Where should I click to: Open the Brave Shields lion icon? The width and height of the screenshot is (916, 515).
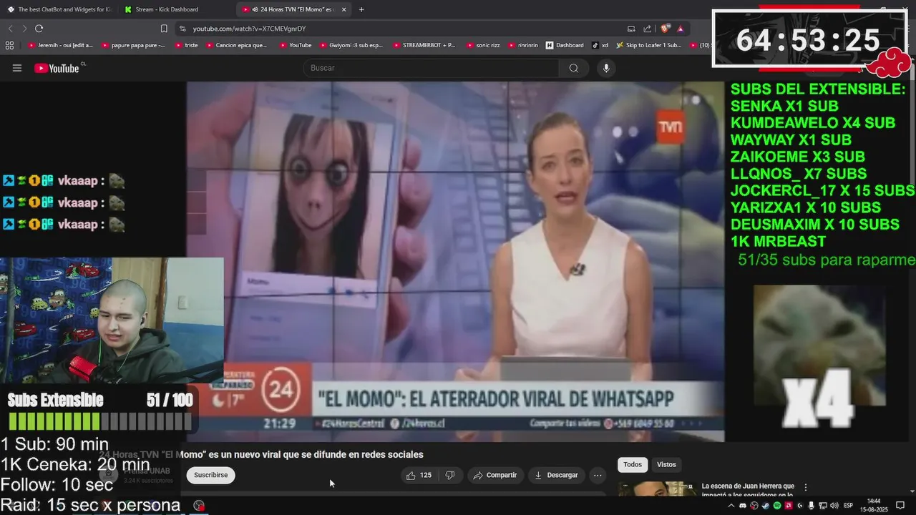(x=665, y=29)
